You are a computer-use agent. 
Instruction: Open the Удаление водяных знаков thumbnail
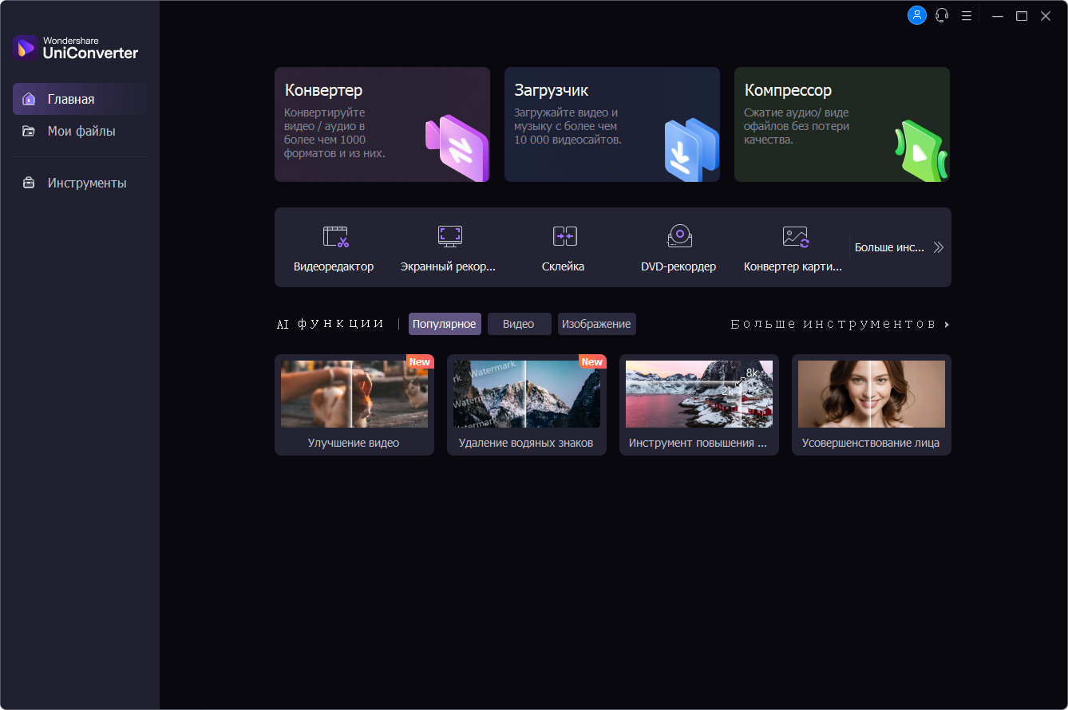tap(527, 394)
